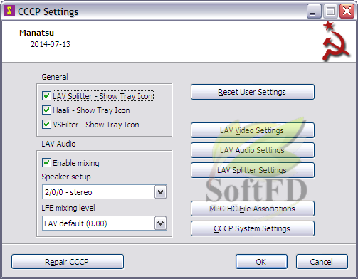Screen dimensions: 358x279
Task: Click the CCCP Settings title bar app icon
Action: click(x=9, y=11)
